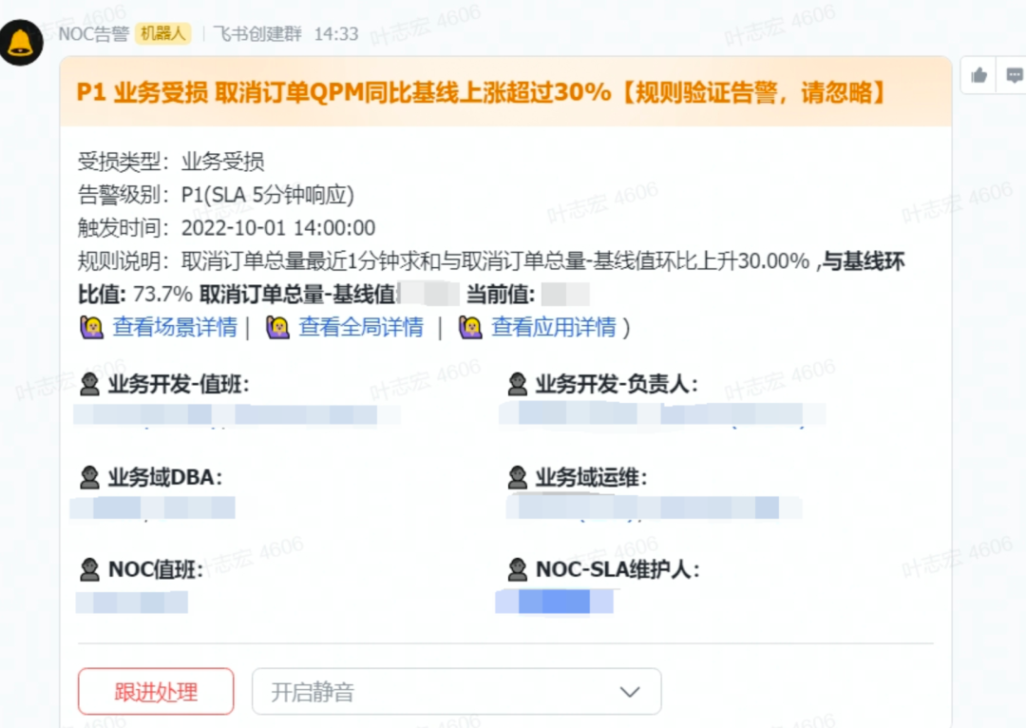The image size is (1026, 728).
Task: Click the sender name NOC告警
Action: (x=93, y=34)
